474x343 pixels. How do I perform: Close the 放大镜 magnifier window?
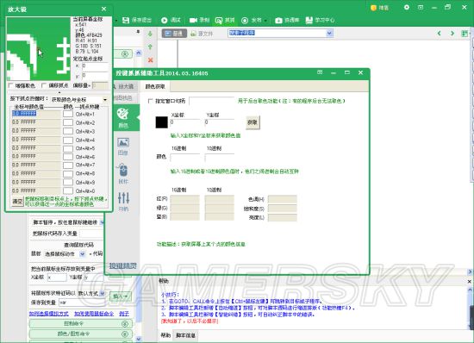(x=103, y=9)
